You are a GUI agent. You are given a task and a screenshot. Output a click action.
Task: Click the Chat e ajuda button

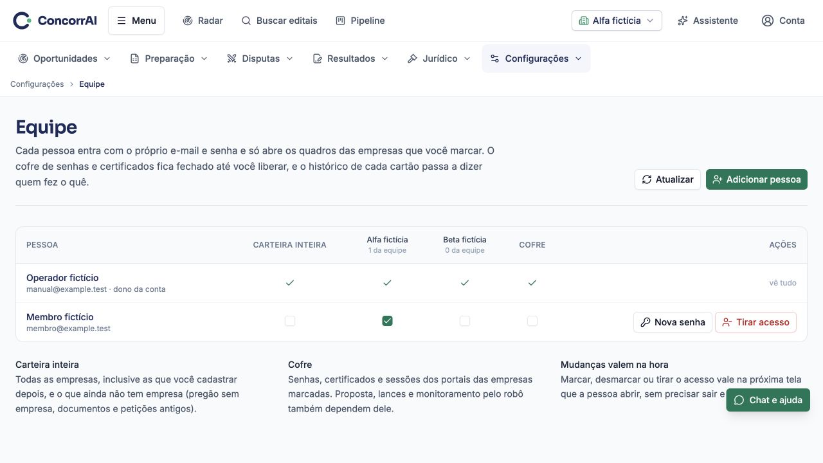768,400
